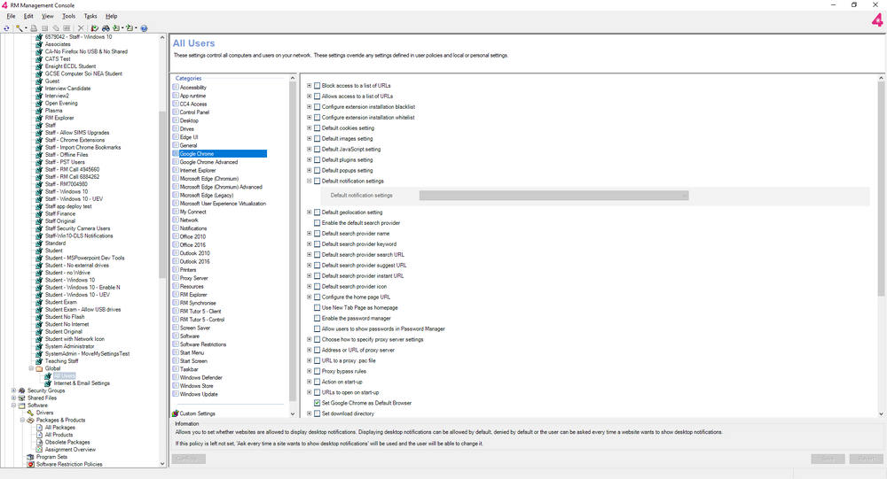887x479 pixels.
Task: Click the Custom Settings icon
Action: coord(176,413)
